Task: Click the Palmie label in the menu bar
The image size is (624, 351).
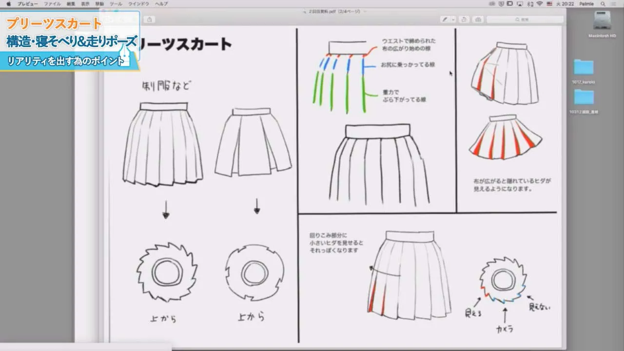Action: (x=585, y=4)
